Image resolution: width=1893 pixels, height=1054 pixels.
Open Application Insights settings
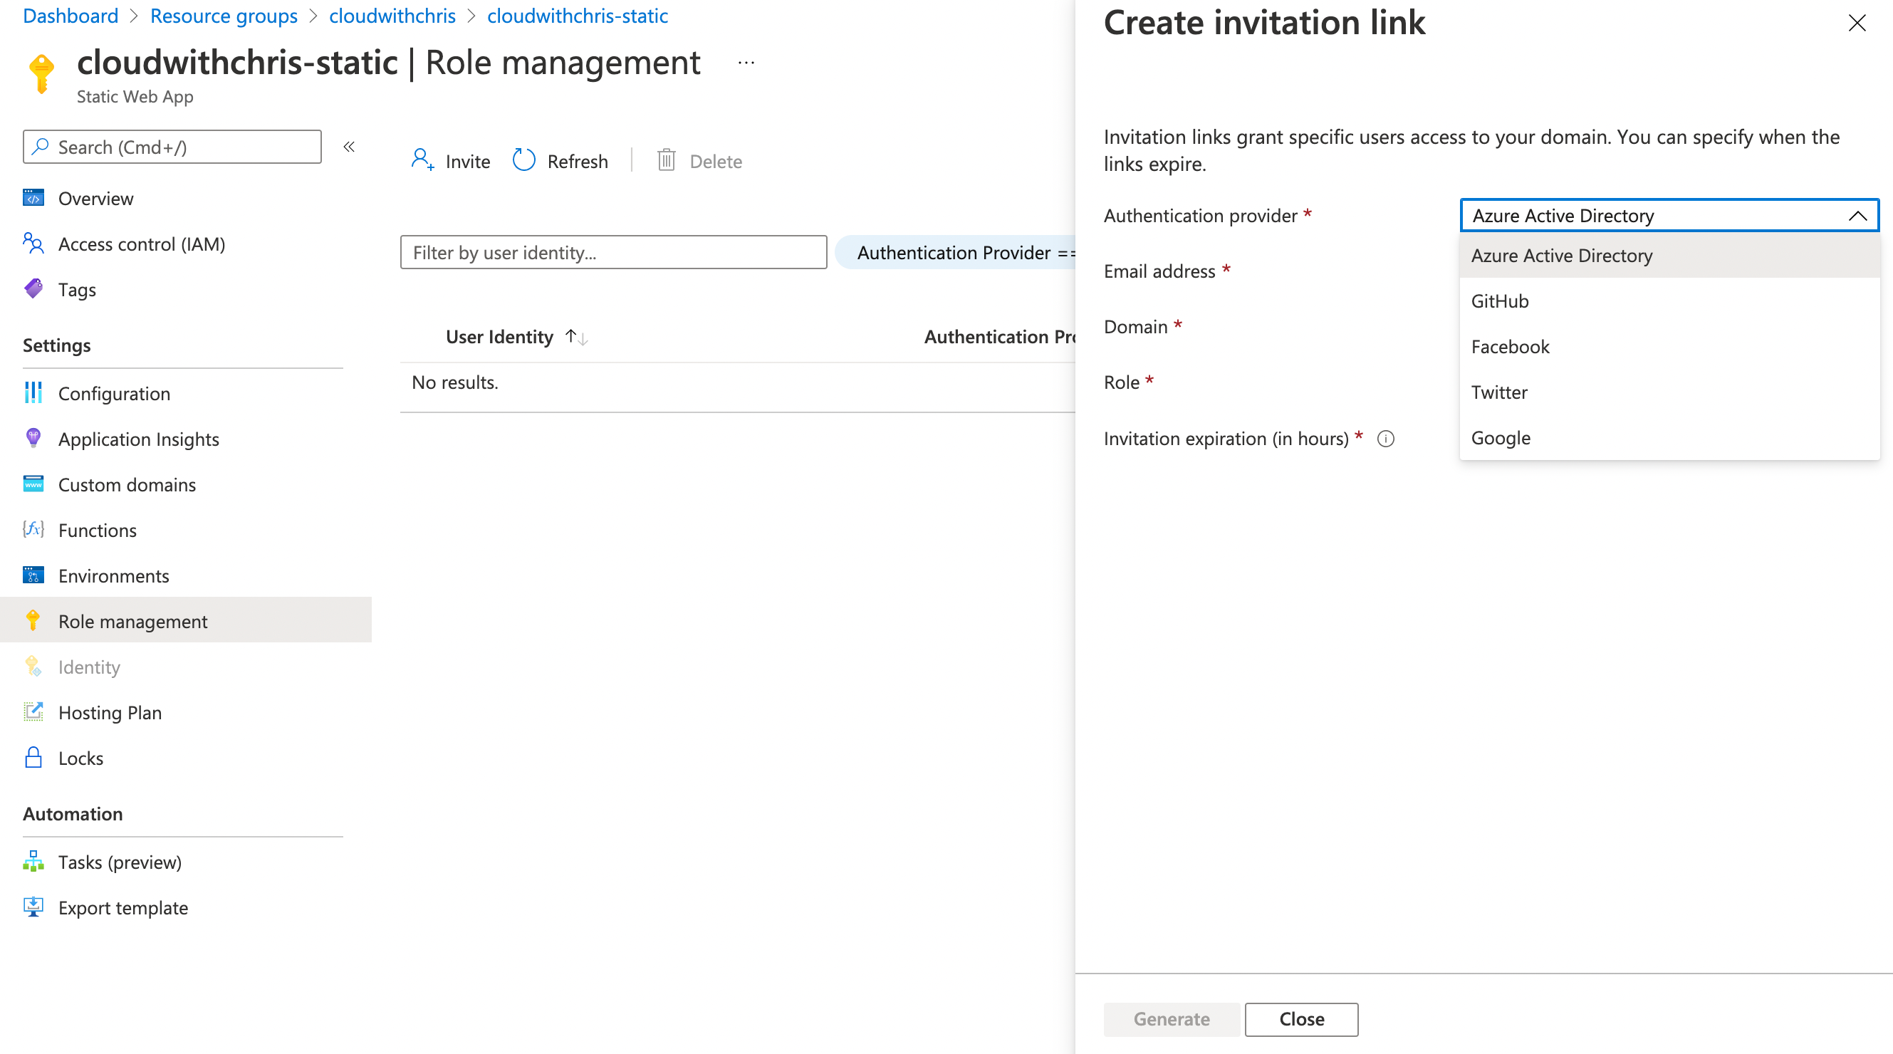click(138, 439)
